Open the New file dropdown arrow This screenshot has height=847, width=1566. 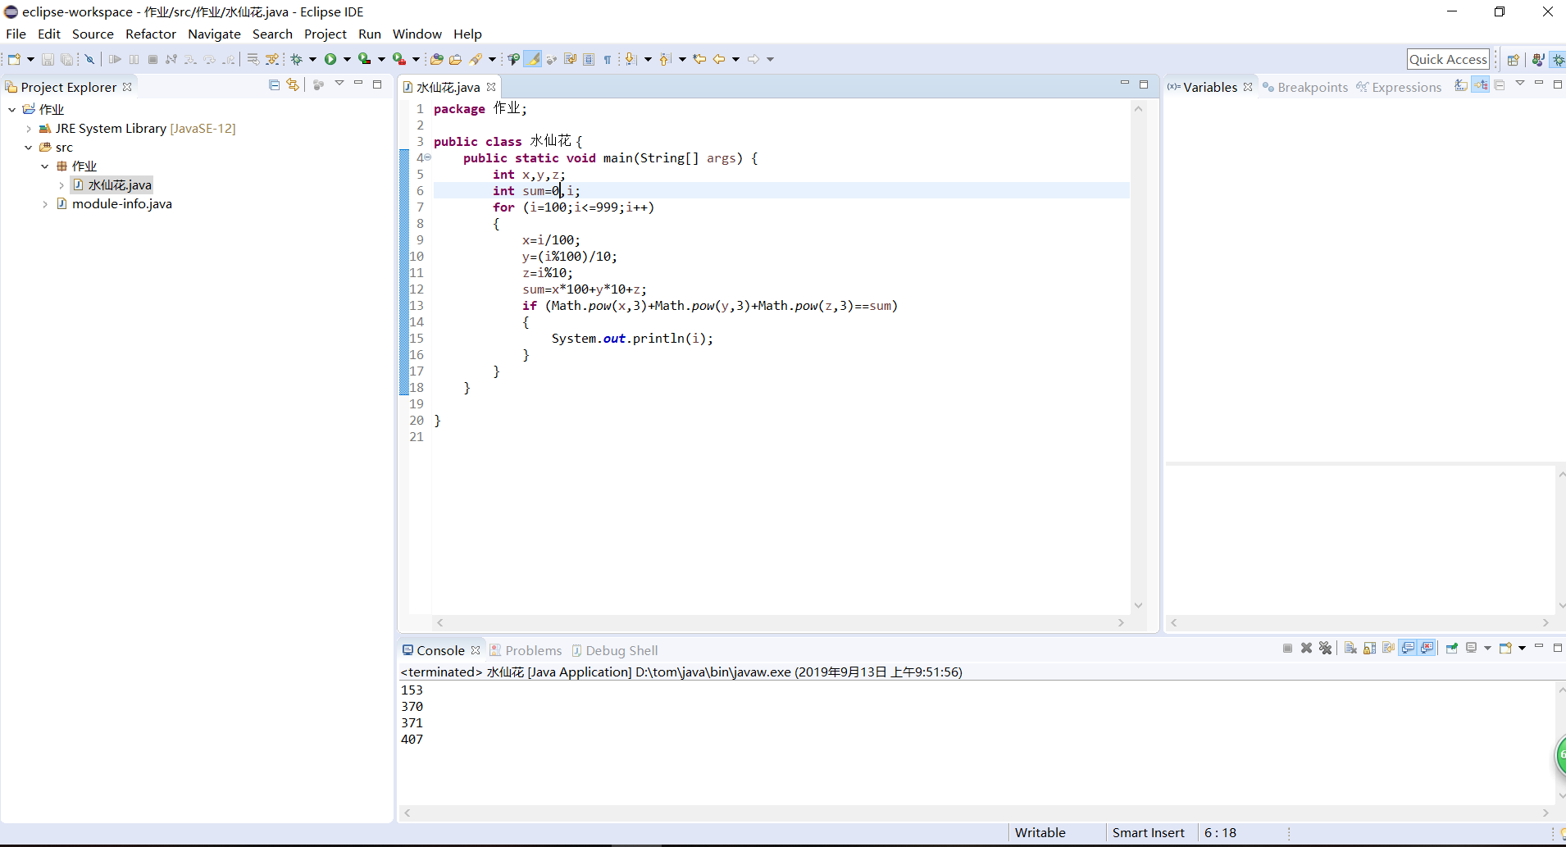pyautogui.click(x=30, y=59)
